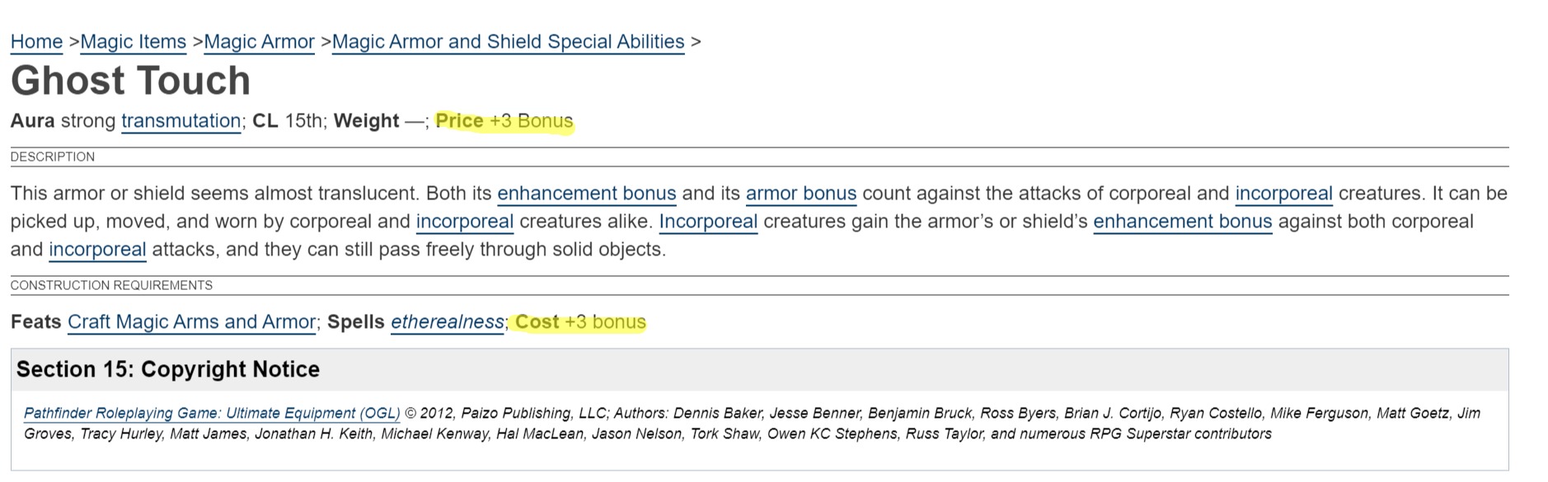Open Pathfinder Roleplaying Game: Ultimate Equipment (OGL)

(212, 414)
